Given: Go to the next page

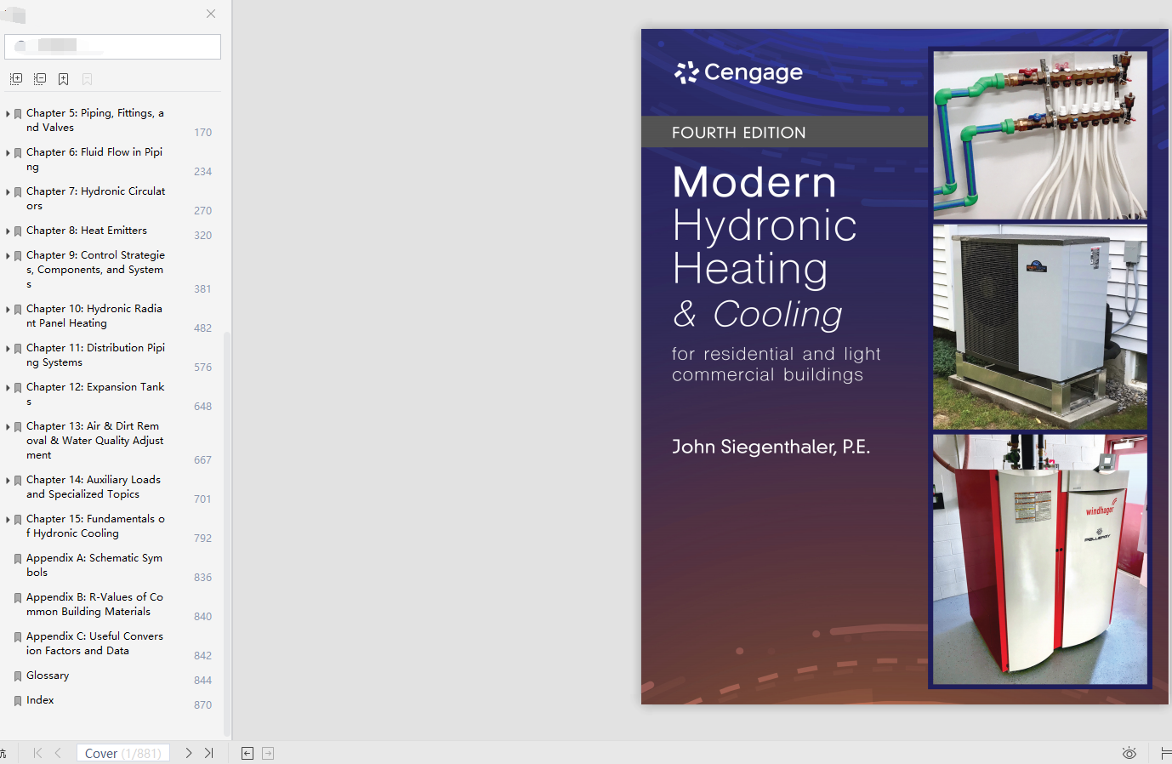Looking at the screenshot, I should coord(189,753).
